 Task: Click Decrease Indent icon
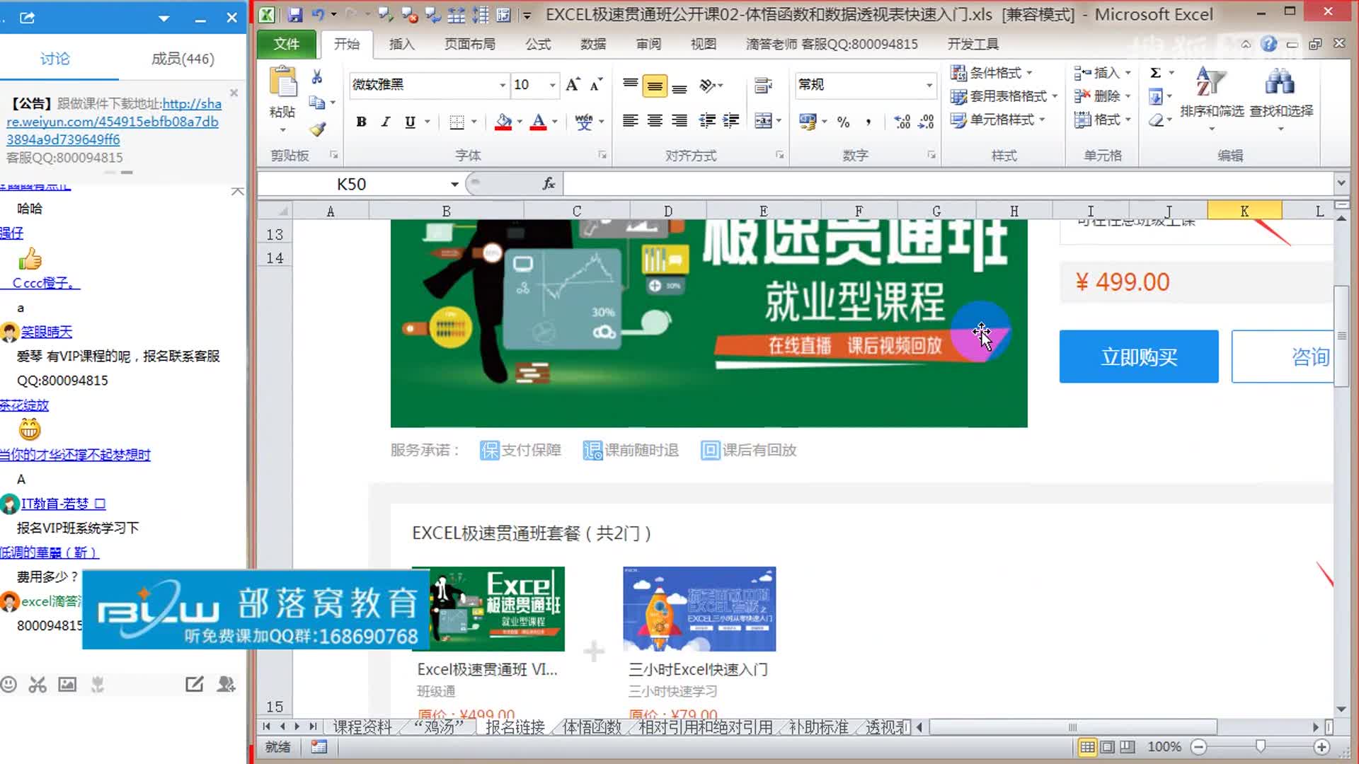(x=707, y=121)
